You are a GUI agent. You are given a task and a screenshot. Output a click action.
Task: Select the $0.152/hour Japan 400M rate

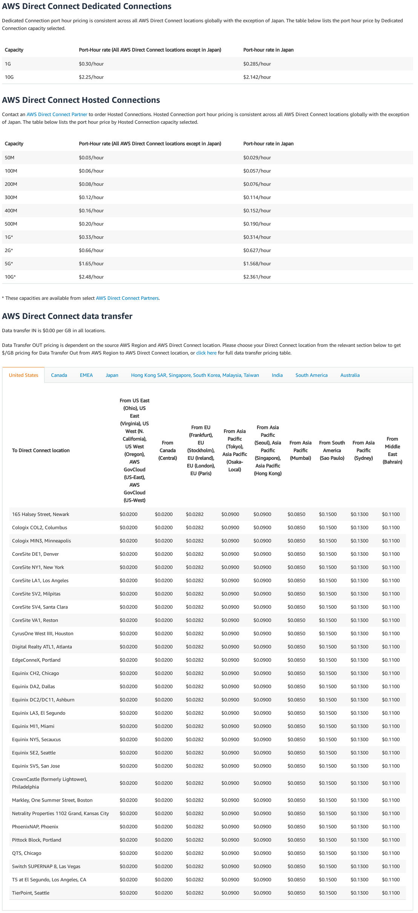[x=257, y=210]
